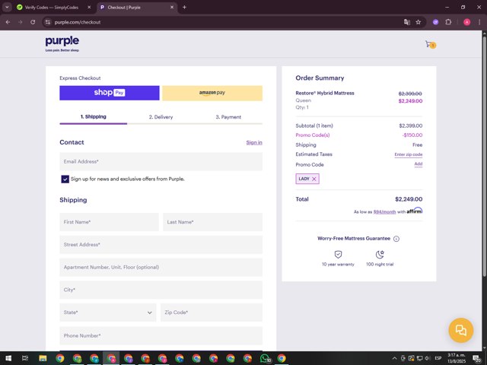Screen dimensions: 487x365
Task: Remove the LADY promo code
Action: click(x=314, y=179)
